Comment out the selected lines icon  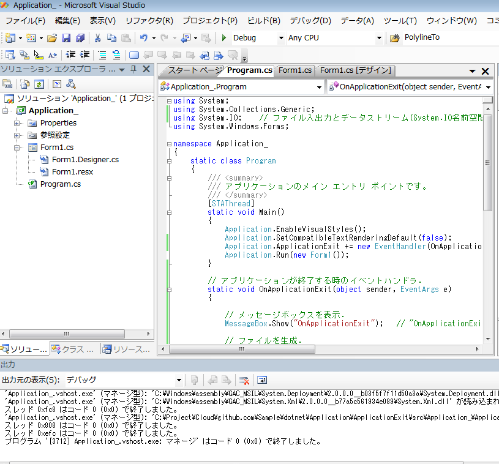click(x=102, y=55)
